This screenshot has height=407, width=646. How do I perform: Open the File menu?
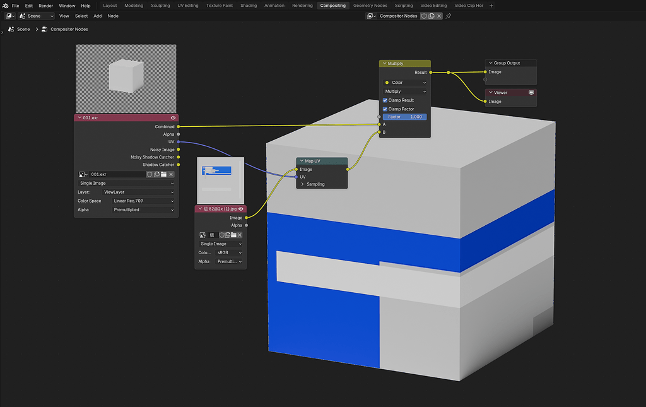click(15, 5)
